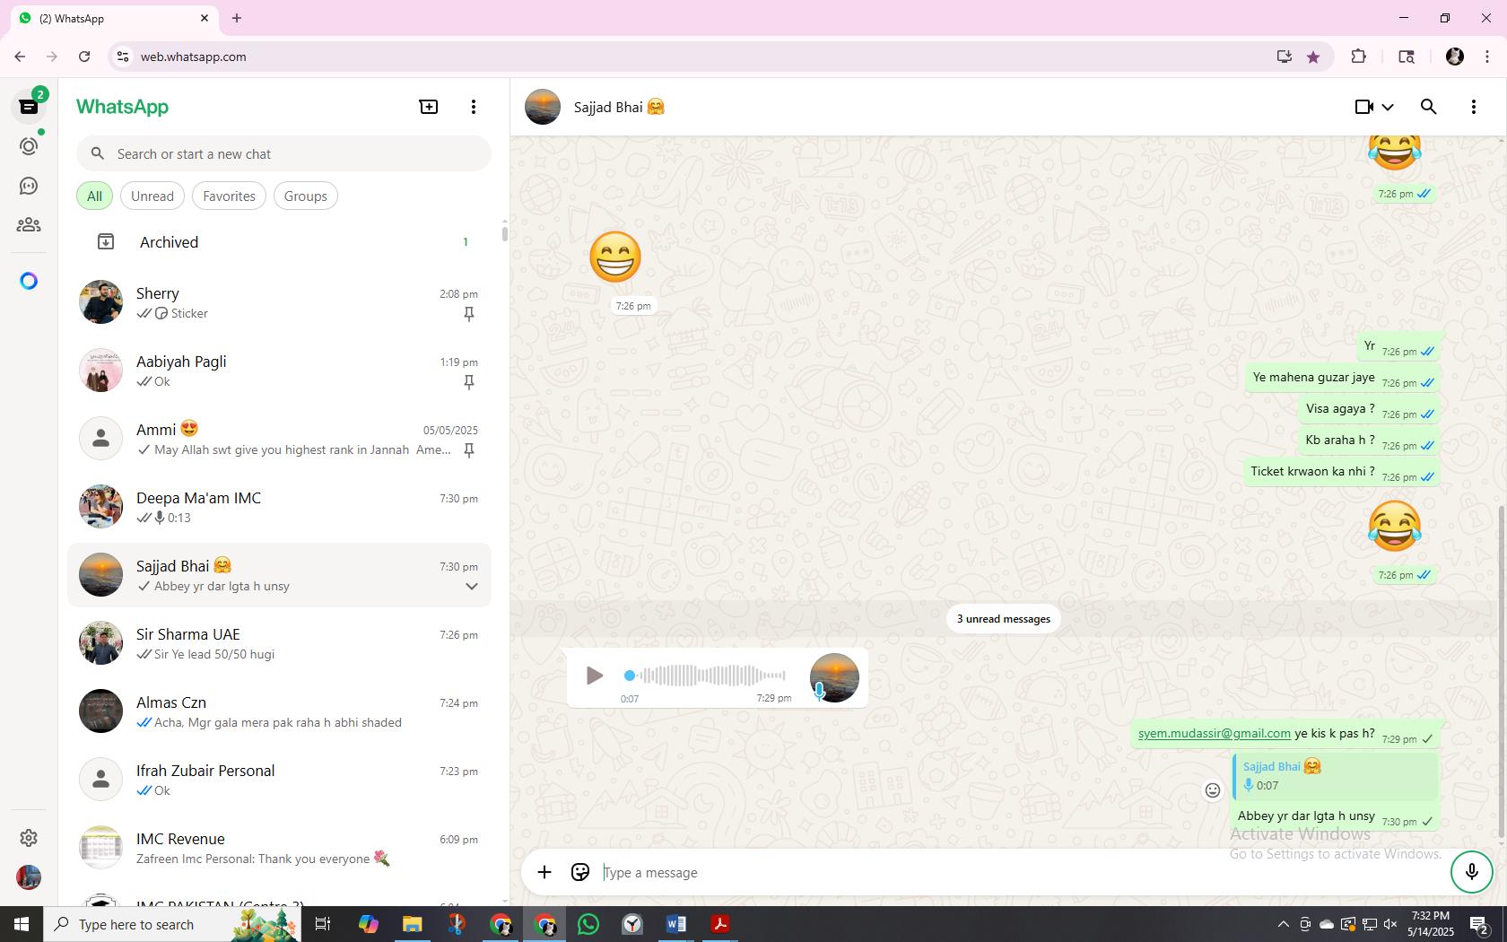Play the 0:07 voice message
Viewport: 1507px width, 942px height.
(594, 676)
